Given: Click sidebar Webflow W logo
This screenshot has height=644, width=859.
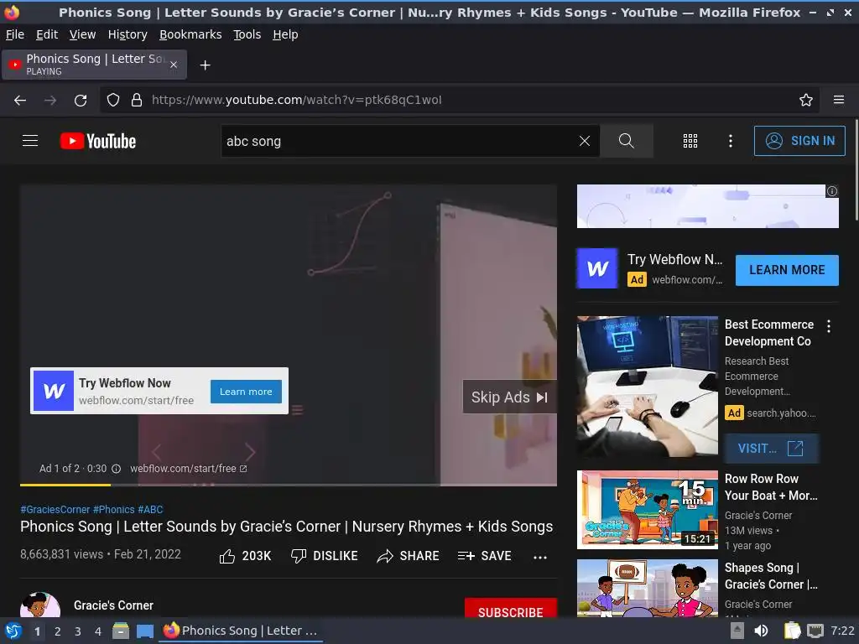Looking at the screenshot, I should (597, 268).
